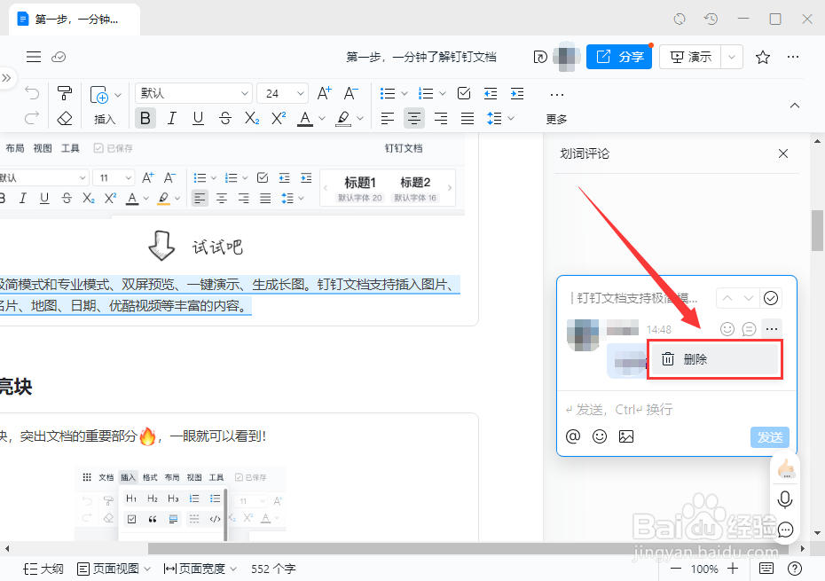Decrease indent in main toolbar
This screenshot has height=581, width=825.
(x=491, y=94)
